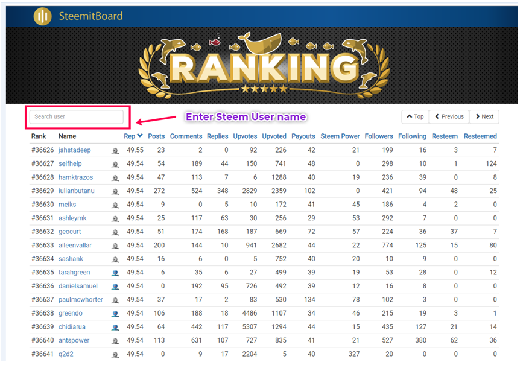Select rank number #36626
Viewport: 523px width, 368px height.
click(43, 150)
